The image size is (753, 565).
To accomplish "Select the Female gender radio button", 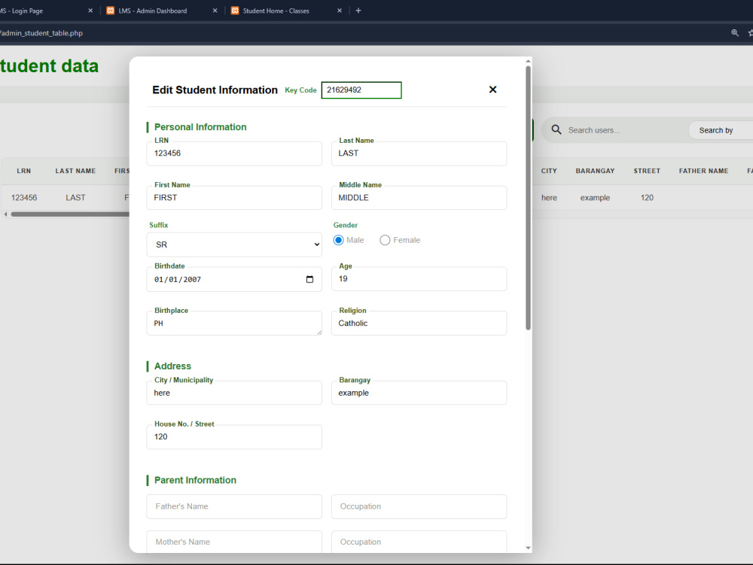I will point(385,240).
